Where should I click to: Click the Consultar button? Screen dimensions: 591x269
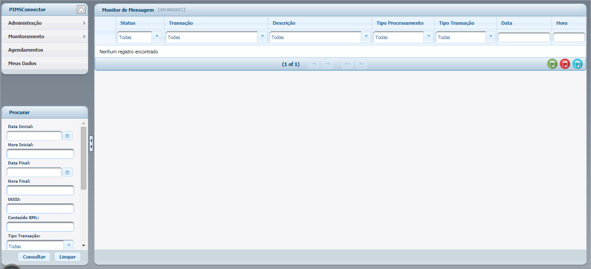(x=34, y=257)
